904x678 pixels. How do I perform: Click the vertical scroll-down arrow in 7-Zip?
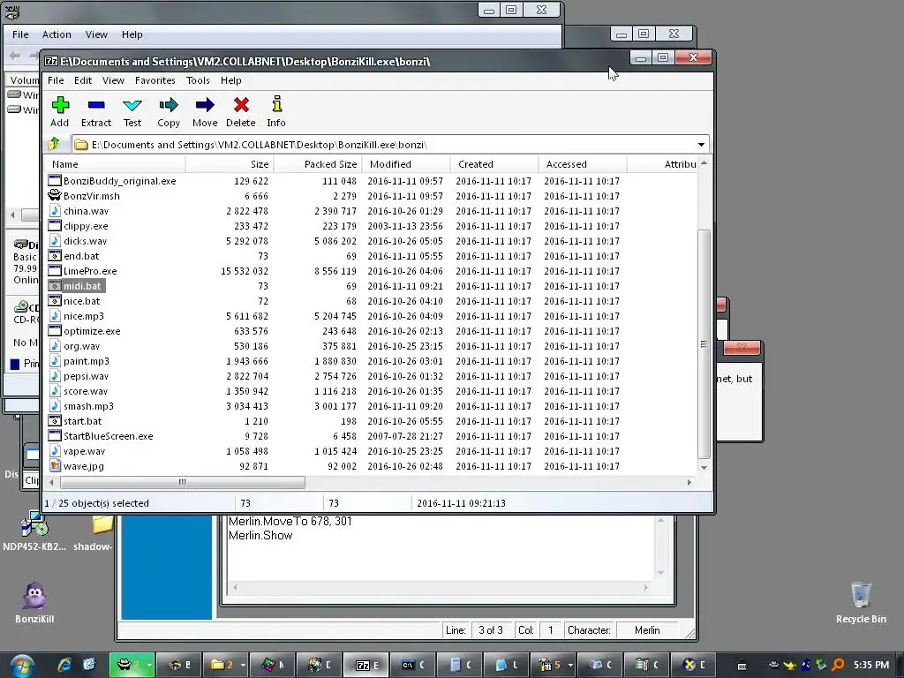(704, 468)
